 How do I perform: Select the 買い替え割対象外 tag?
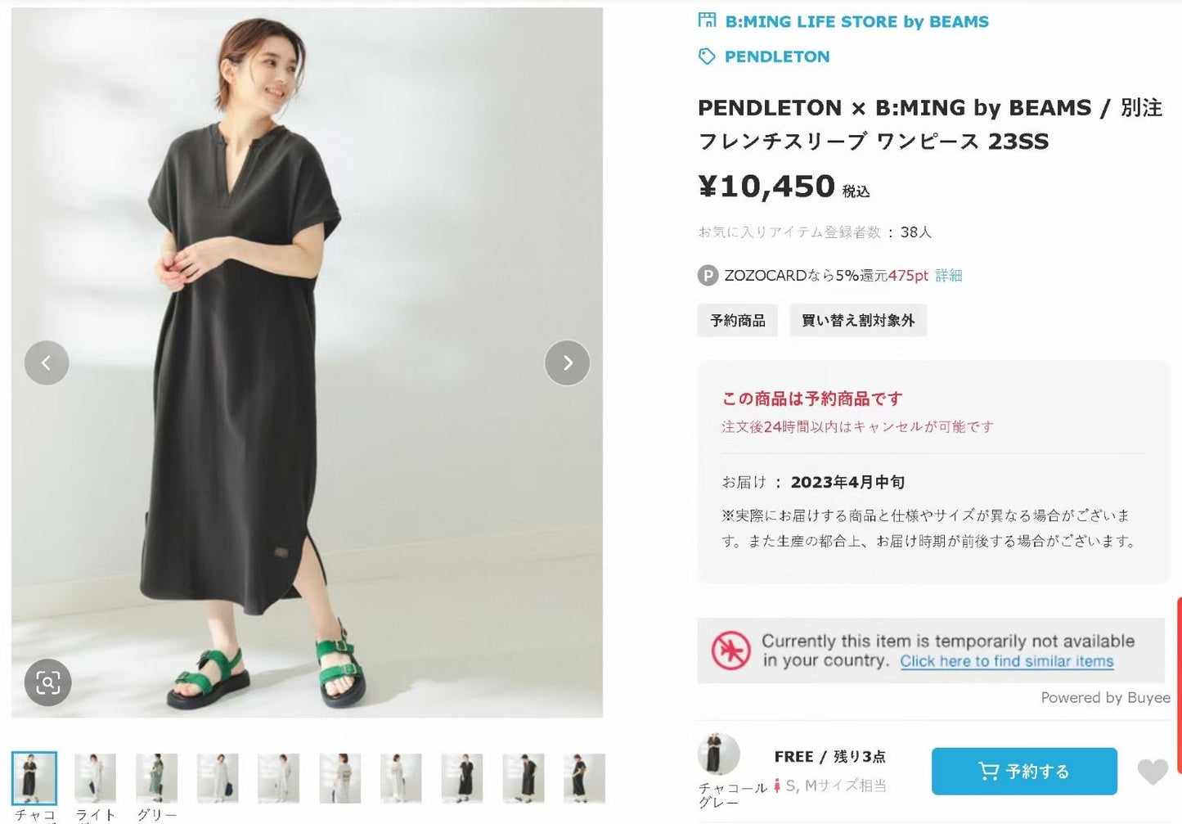coord(857,320)
